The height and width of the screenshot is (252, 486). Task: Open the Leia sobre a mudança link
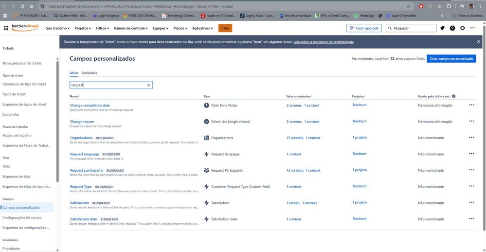pos(324,42)
